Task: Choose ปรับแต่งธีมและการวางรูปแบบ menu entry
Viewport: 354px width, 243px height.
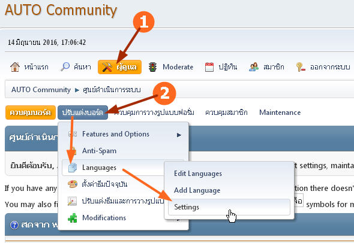Action: pos(113,201)
